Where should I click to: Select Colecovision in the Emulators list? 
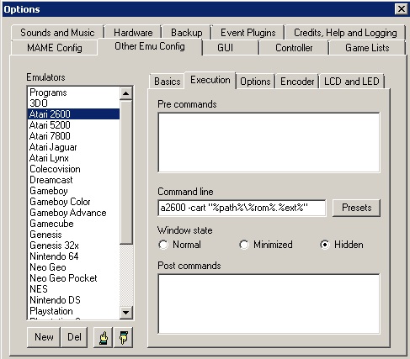[x=74, y=169]
